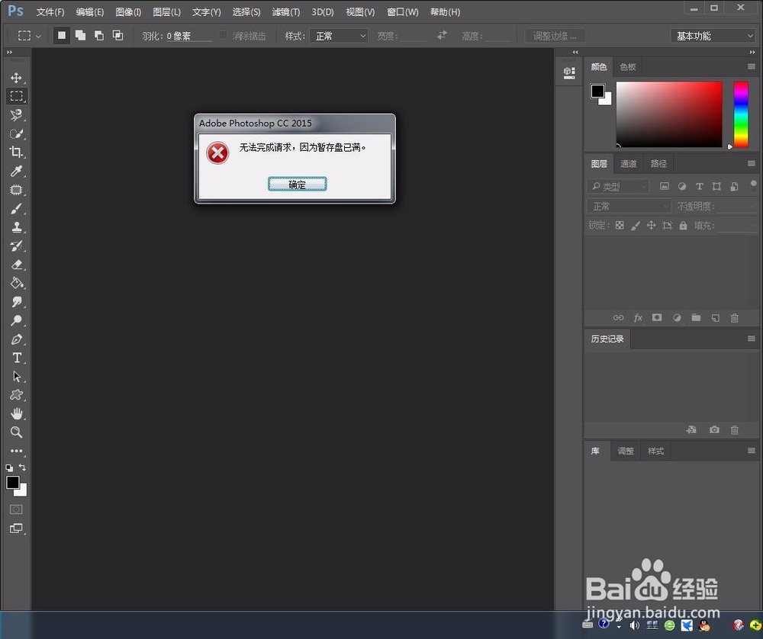Change the screen mode
The width and height of the screenshot is (763, 639).
click(x=16, y=528)
